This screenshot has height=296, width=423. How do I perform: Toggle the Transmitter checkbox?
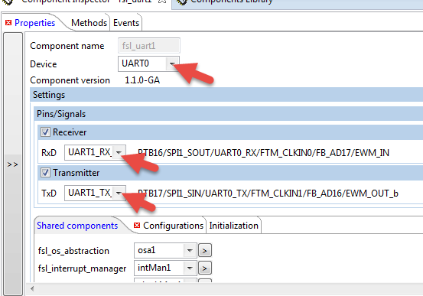point(45,173)
